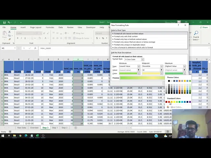Viewport: 211px width, 158px height.
Task: Click the Insert Function fx icon
Action: coord(35,48)
